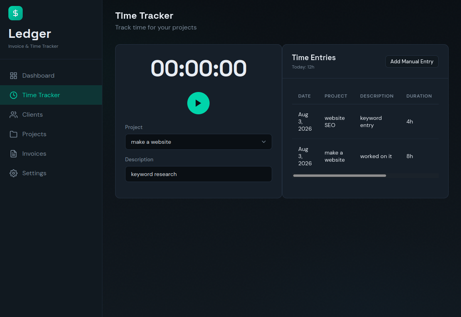The image size is (461, 317).
Task: Click the Today: 12h summary text
Action: pos(303,67)
